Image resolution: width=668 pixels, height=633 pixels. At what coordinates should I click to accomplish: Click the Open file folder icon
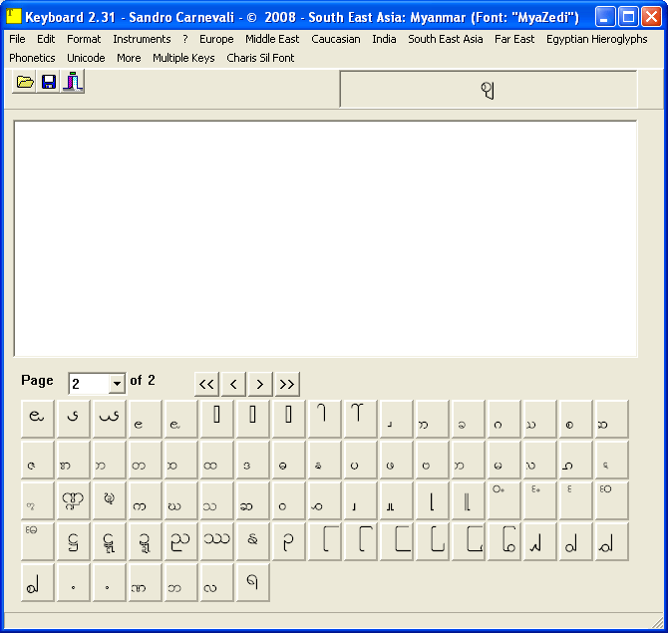[x=24, y=82]
